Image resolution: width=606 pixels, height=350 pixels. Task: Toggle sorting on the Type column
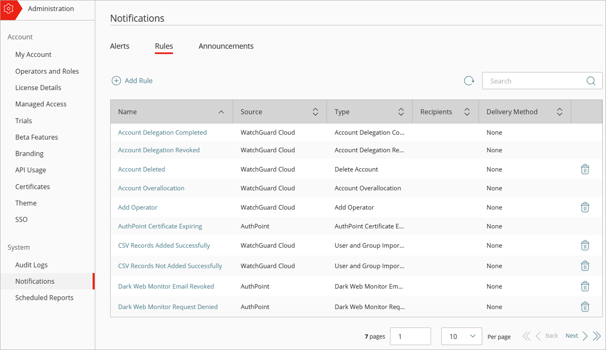coord(401,111)
